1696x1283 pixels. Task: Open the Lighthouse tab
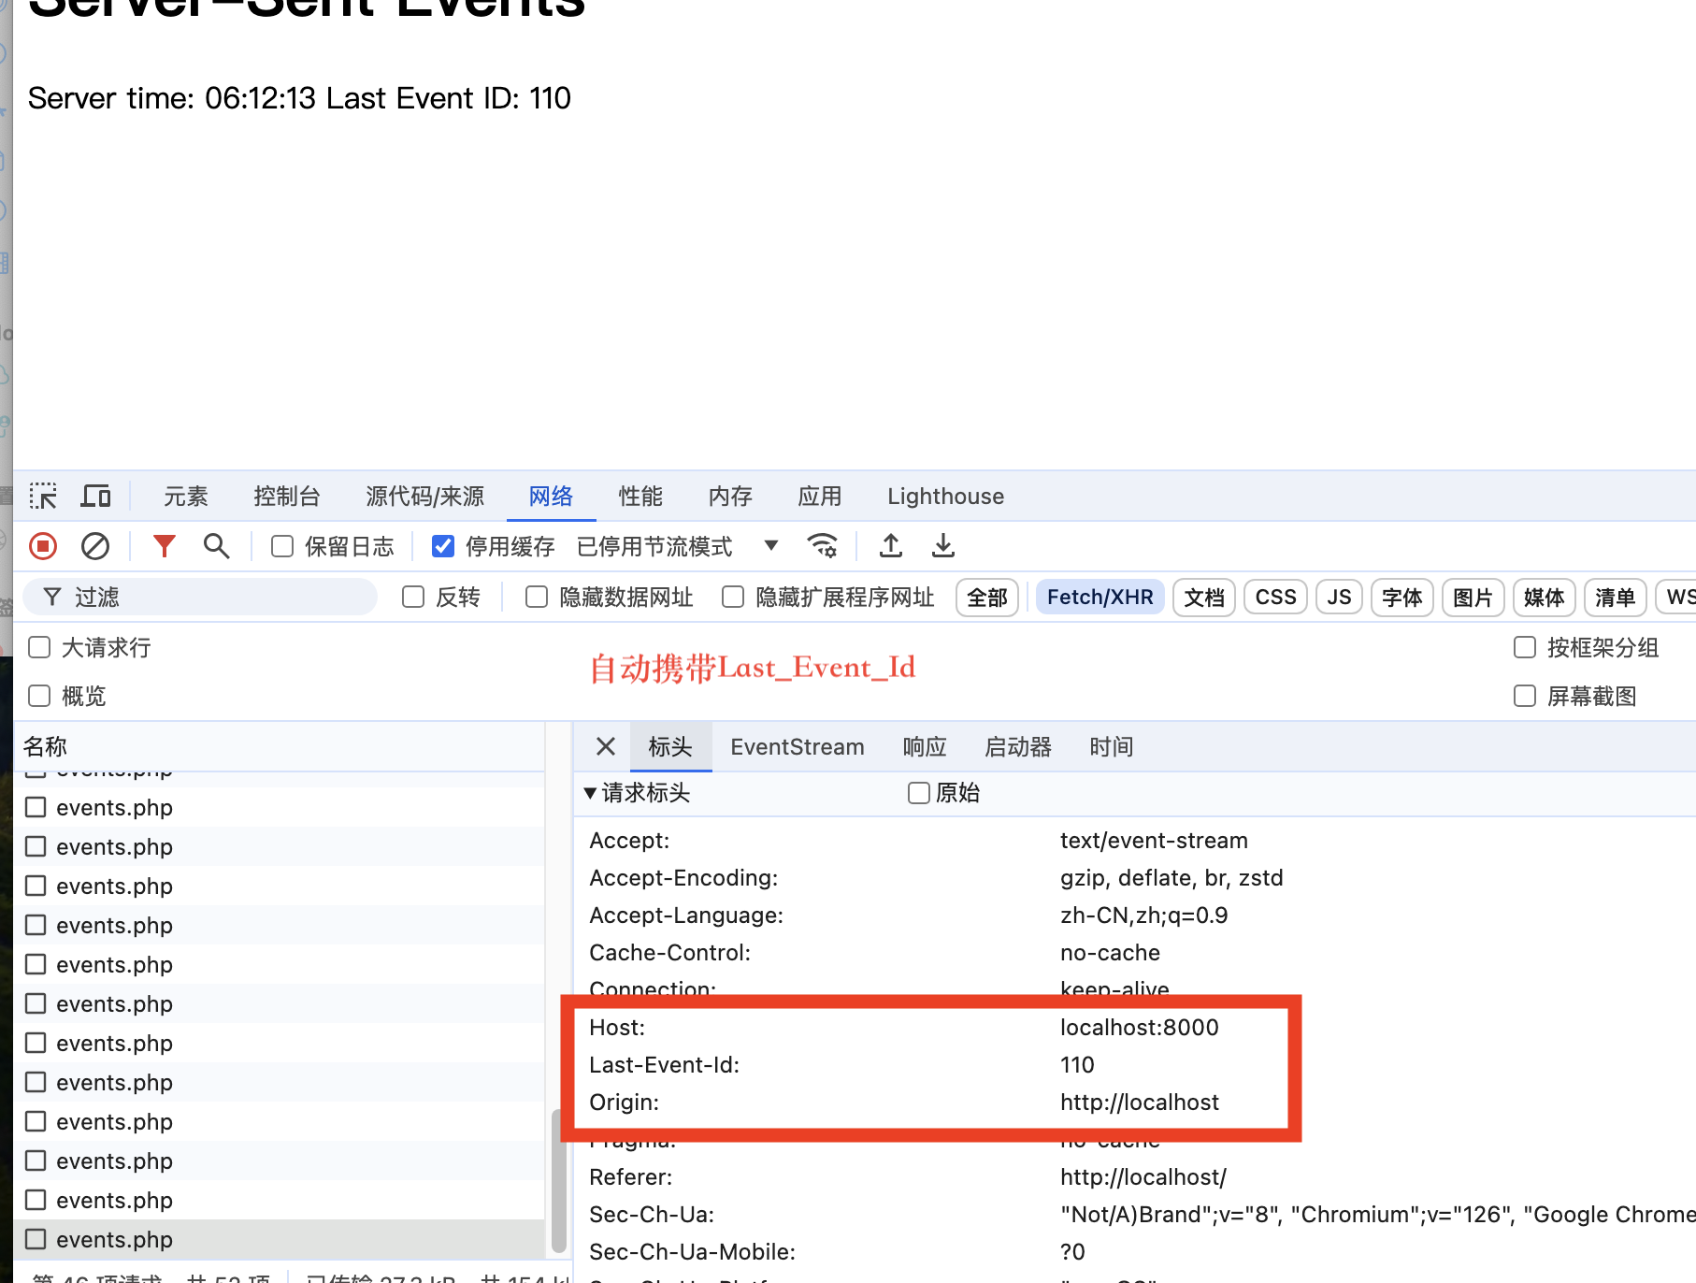(x=946, y=496)
